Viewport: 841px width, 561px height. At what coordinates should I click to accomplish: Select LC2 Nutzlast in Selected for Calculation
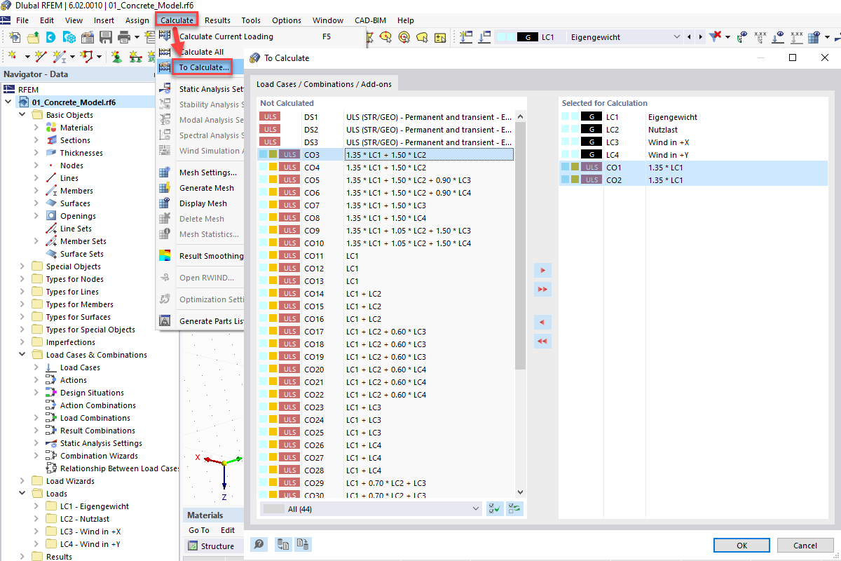click(693, 130)
